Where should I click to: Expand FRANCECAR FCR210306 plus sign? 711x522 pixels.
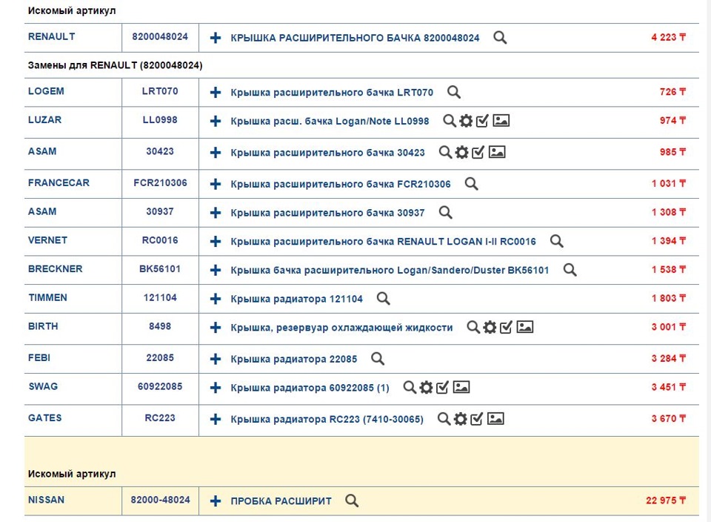tap(216, 184)
